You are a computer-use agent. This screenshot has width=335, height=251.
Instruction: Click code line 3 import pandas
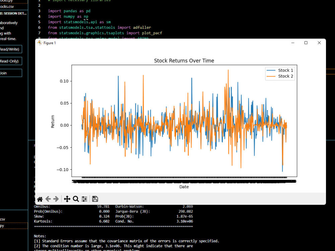[69, 11]
